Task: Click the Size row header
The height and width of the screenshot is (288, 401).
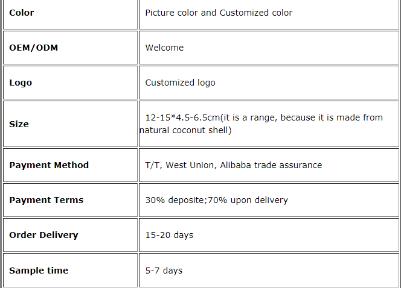Action: 70,124
